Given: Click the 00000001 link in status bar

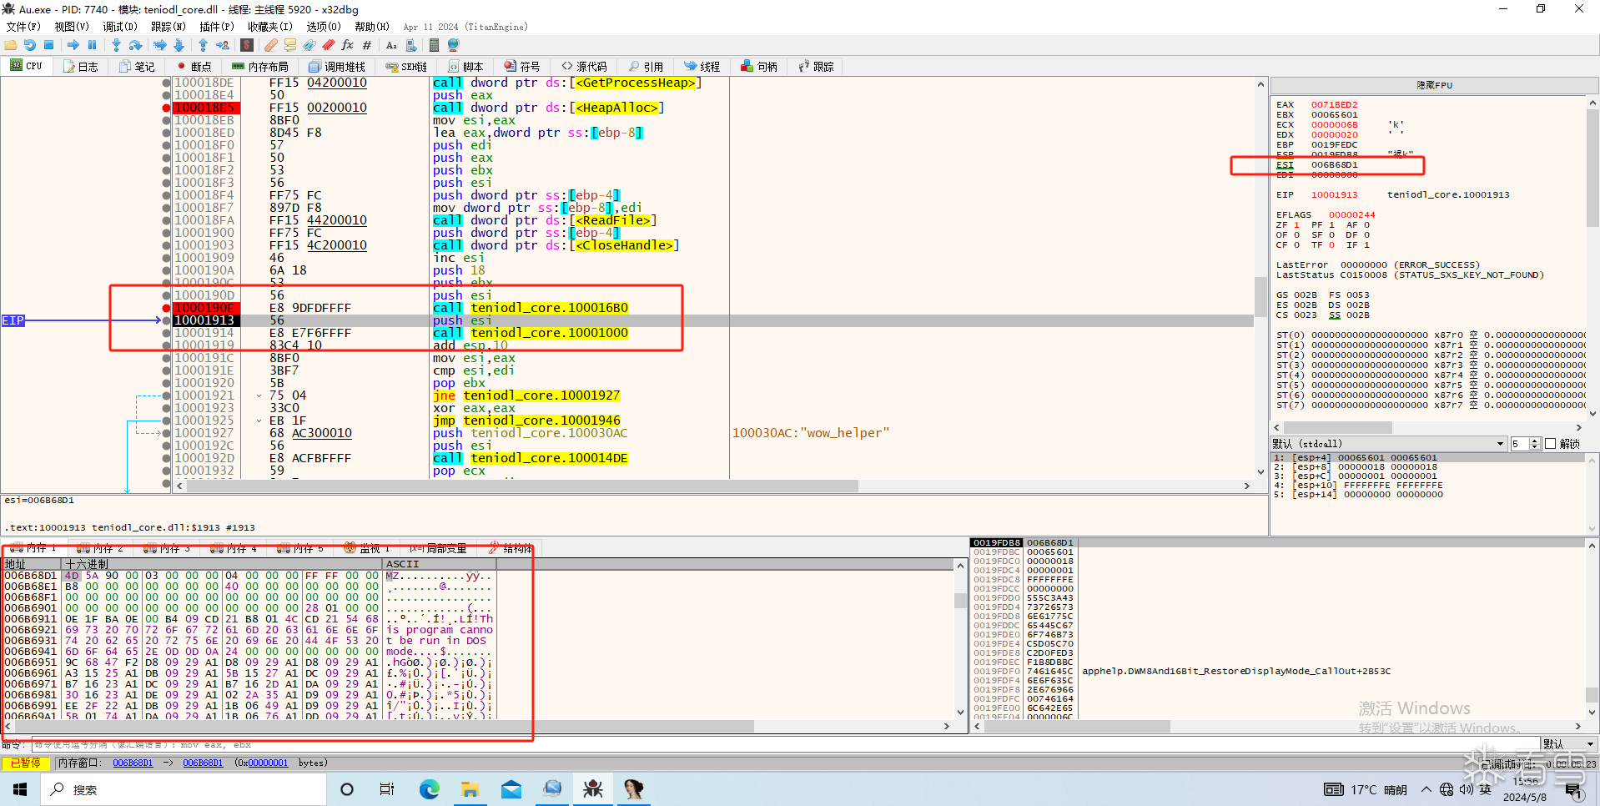Looking at the screenshot, I should point(267,763).
